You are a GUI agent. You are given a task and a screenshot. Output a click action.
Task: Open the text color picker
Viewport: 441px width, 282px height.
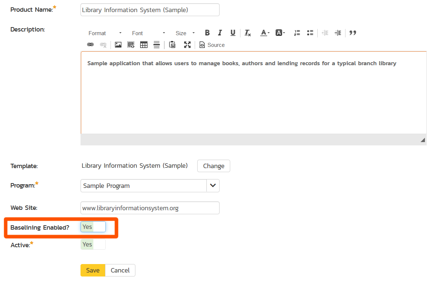tap(265, 33)
